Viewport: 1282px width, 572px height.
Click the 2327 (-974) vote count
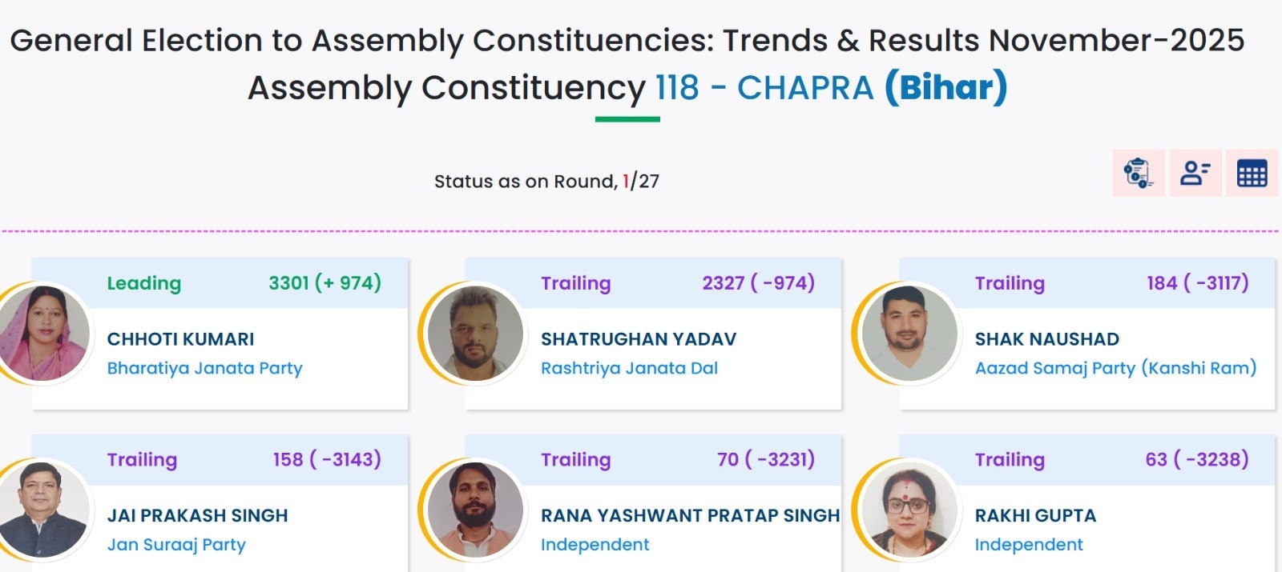pyautogui.click(x=758, y=283)
